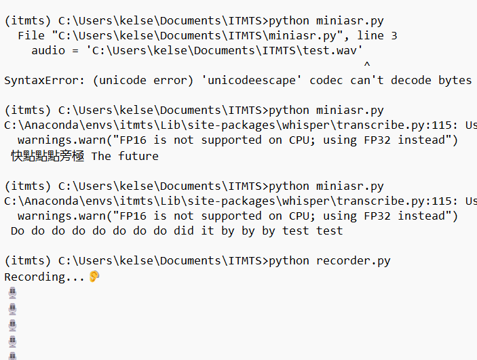The width and height of the screenshot is (477, 360).
Task: Click the "Do do do do" transcription line
Action: coord(176,231)
